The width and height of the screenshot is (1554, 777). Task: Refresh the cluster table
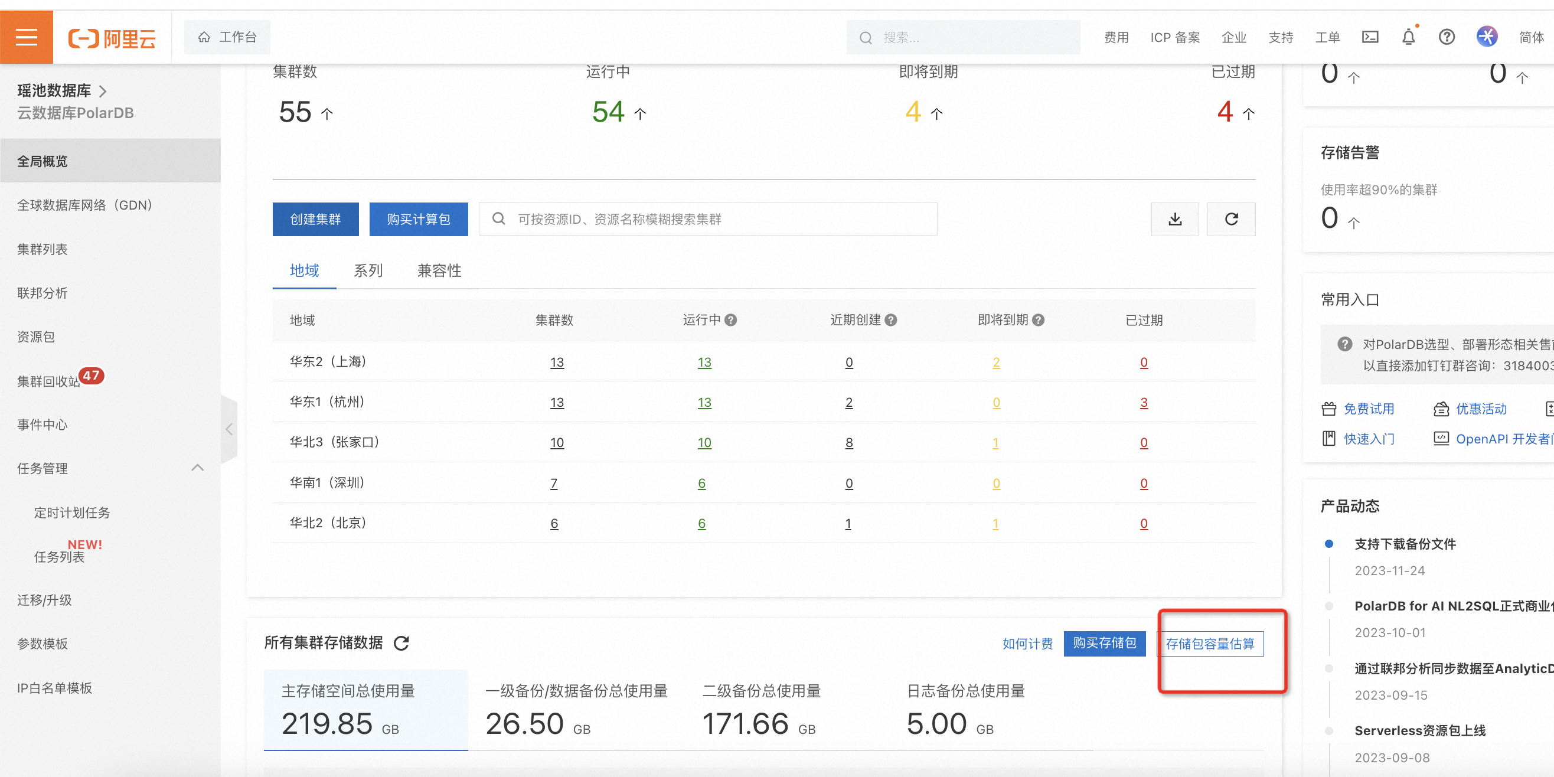(1231, 219)
